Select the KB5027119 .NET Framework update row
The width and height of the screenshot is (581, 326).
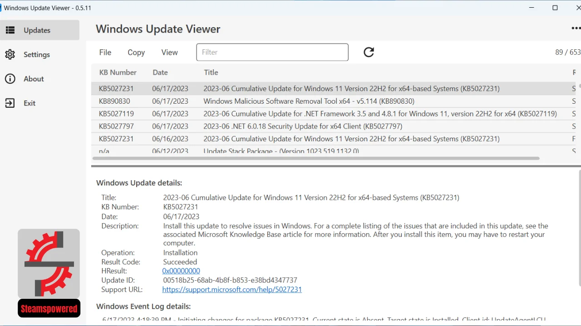(334, 114)
